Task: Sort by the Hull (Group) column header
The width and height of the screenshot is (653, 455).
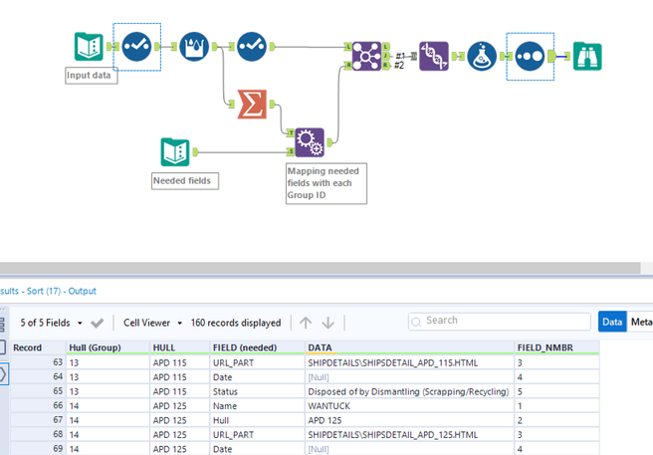Action: click(x=108, y=347)
